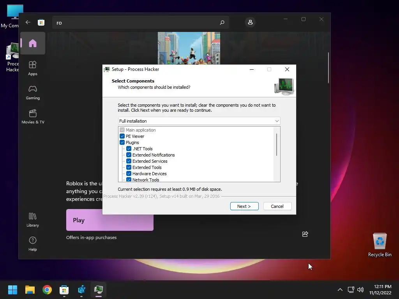Click the Roblox game thumbnail image
Image resolution: width=399 pixels, height=299 pixels.
click(x=189, y=48)
